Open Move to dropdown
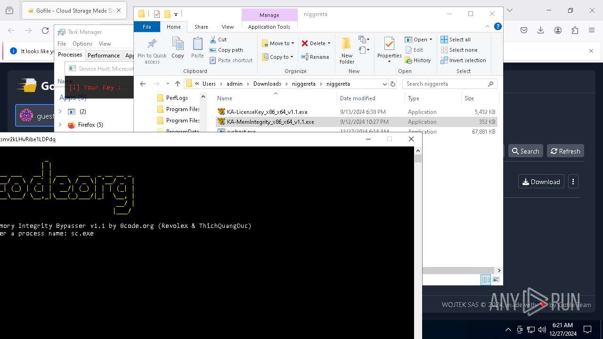 click(278, 43)
